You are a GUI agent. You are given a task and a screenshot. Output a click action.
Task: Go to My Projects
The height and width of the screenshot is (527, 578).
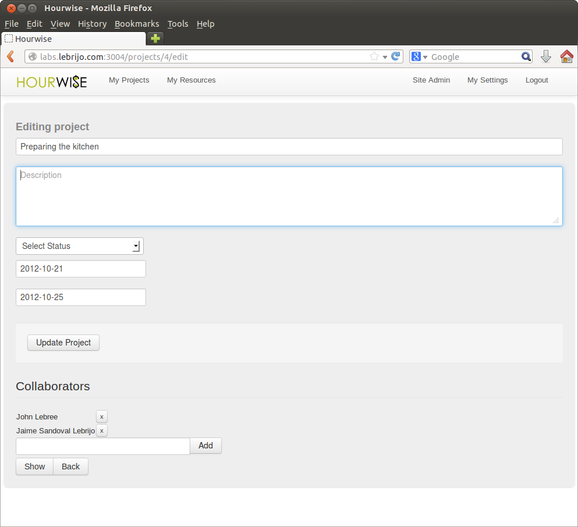(129, 80)
